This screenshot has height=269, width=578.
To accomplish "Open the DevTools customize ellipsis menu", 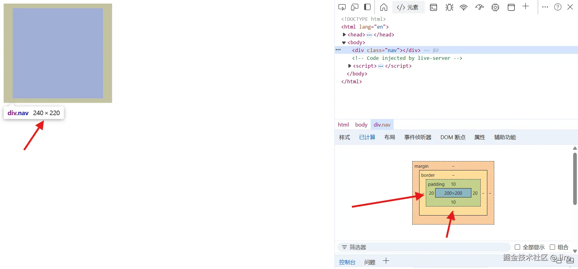I will pos(545,7).
